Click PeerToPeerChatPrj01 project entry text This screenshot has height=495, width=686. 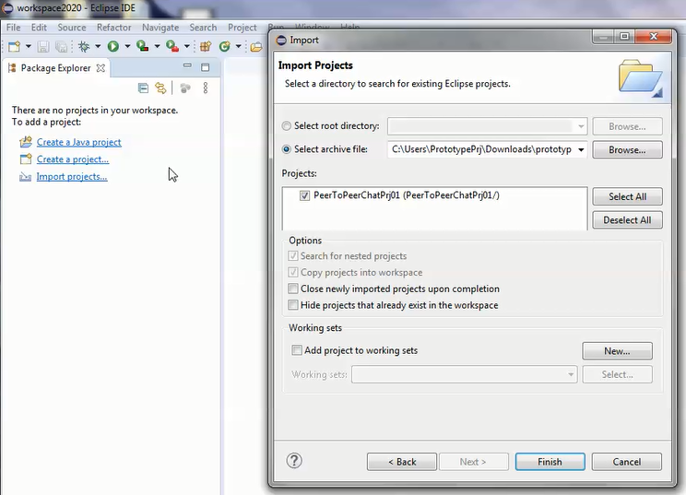coord(407,195)
